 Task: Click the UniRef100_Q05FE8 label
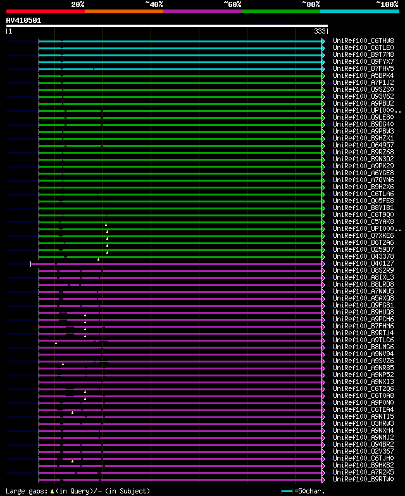coord(363,201)
